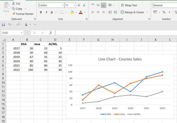Apply yellow fill color bucket

pos(72,12)
